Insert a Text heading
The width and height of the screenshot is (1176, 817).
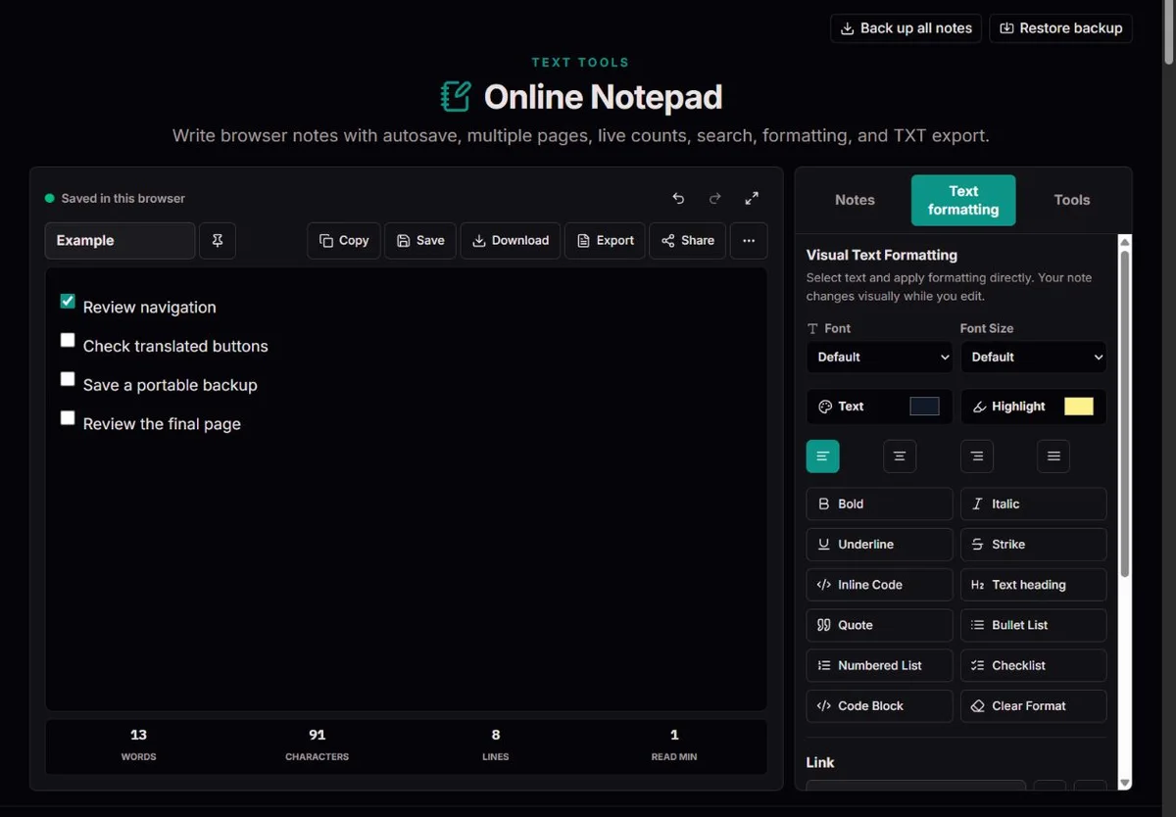1033,585
